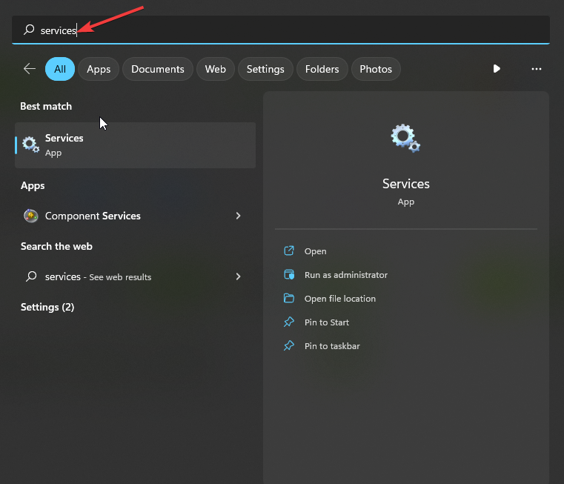
Task: Switch to the Settings filter tab
Action: (265, 69)
